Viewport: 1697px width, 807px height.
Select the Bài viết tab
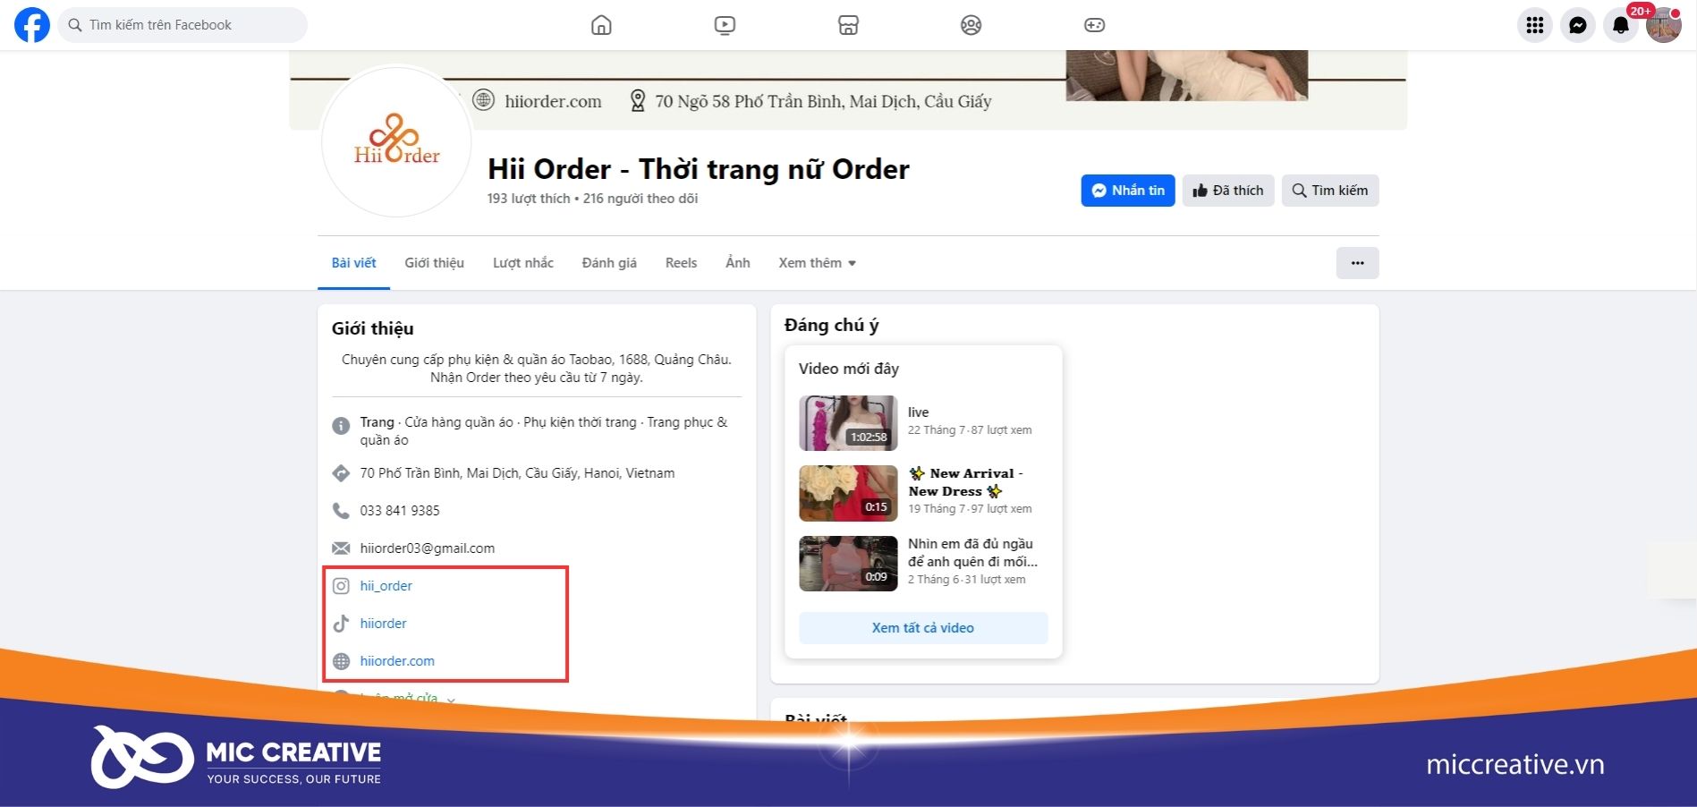coord(353,263)
